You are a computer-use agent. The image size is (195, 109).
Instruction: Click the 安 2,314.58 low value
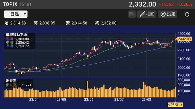[76, 23]
